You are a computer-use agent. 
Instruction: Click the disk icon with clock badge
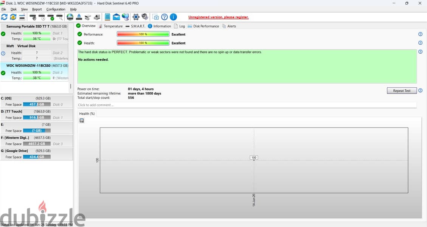pos(42,17)
